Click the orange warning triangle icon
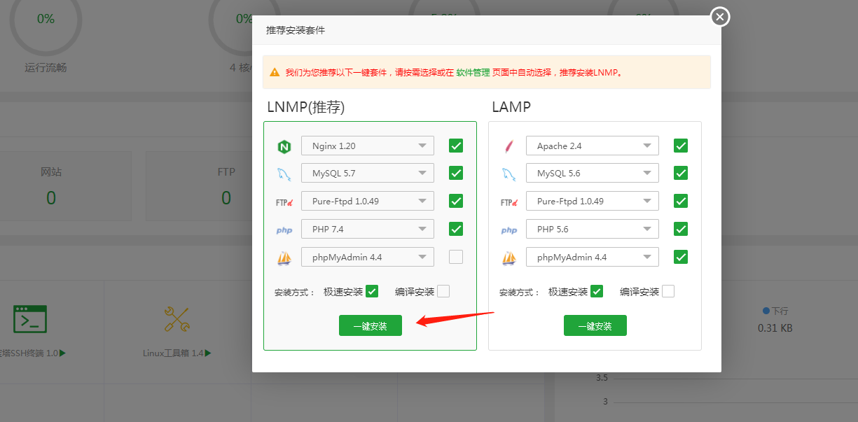Viewport: 858px width, 422px height. [x=275, y=72]
